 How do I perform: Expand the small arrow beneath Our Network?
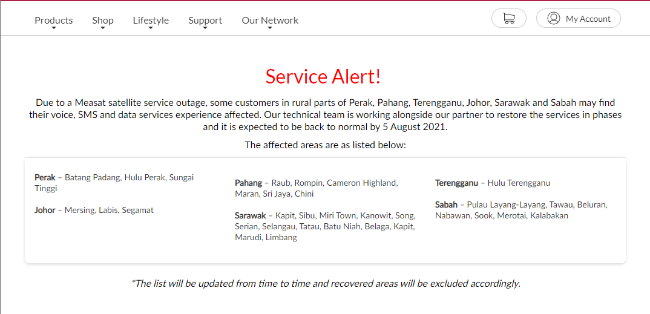[x=270, y=28]
